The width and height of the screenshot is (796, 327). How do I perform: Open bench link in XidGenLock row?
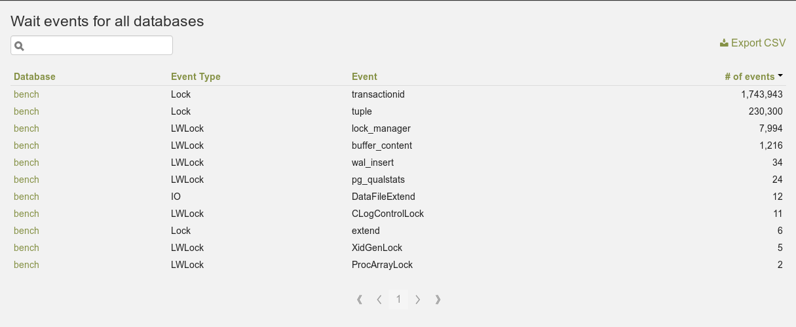[x=26, y=248]
